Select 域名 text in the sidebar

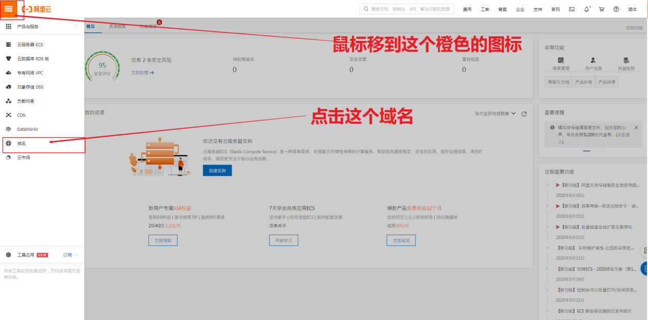tap(21, 144)
